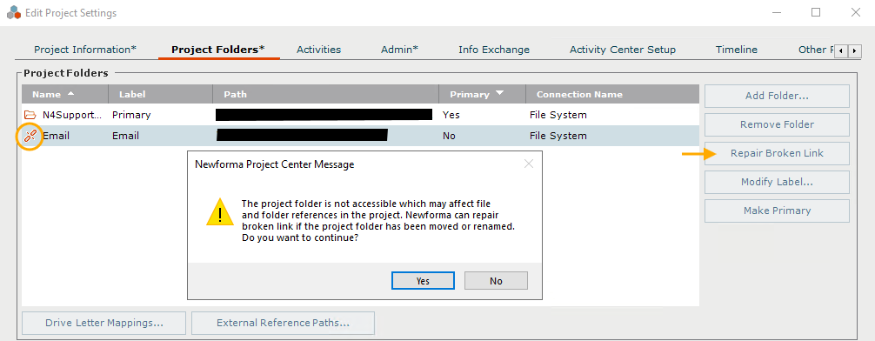Open the Admin tab
The height and width of the screenshot is (341, 875).
click(399, 50)
